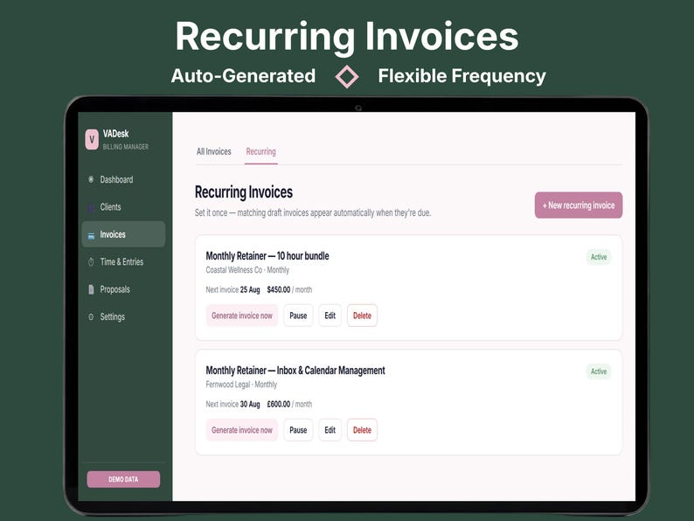Generate invoice now for Coastal Wellness Co
694x521 pixels.
241,316
